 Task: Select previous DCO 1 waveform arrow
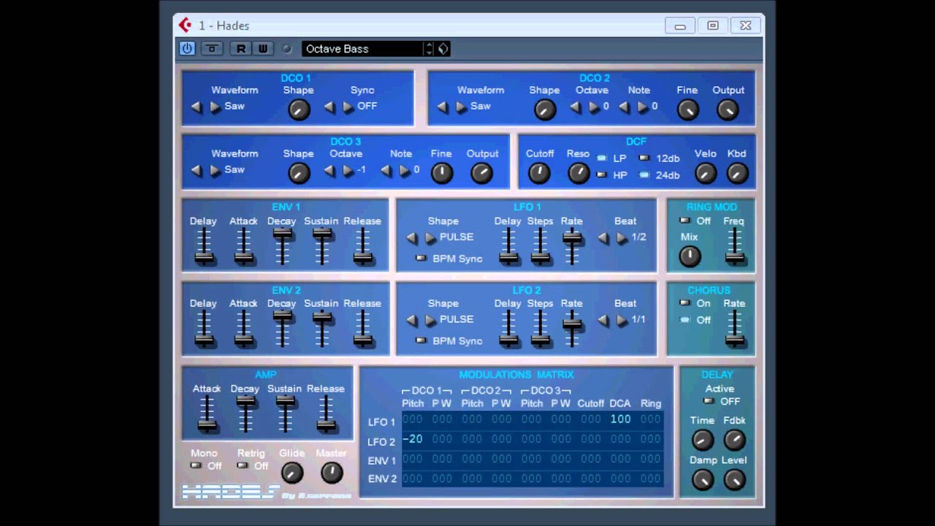pos(196,107)
